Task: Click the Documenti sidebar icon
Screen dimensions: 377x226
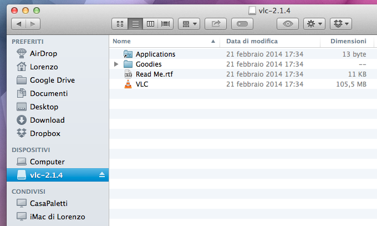Action: coord(22,93)
